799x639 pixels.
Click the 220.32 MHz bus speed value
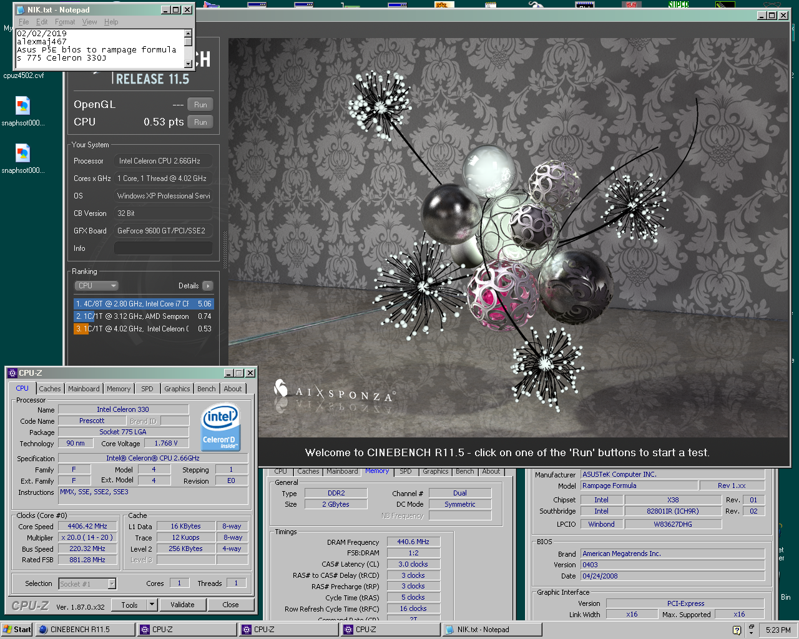click(x=87, y=549)
